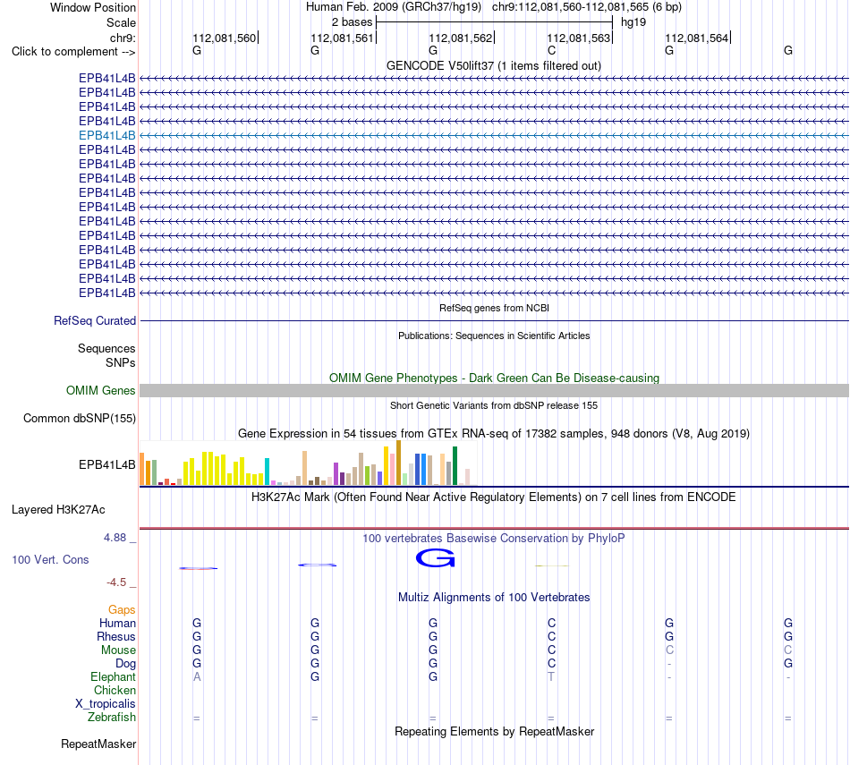The height and width of the screenshot is (765, 850).
Task: Click 'Multiz Alignments of 100 Vertebrates' title
Action: (494, 598)
